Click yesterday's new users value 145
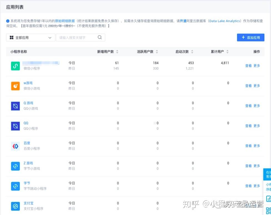 coord(116,69)
